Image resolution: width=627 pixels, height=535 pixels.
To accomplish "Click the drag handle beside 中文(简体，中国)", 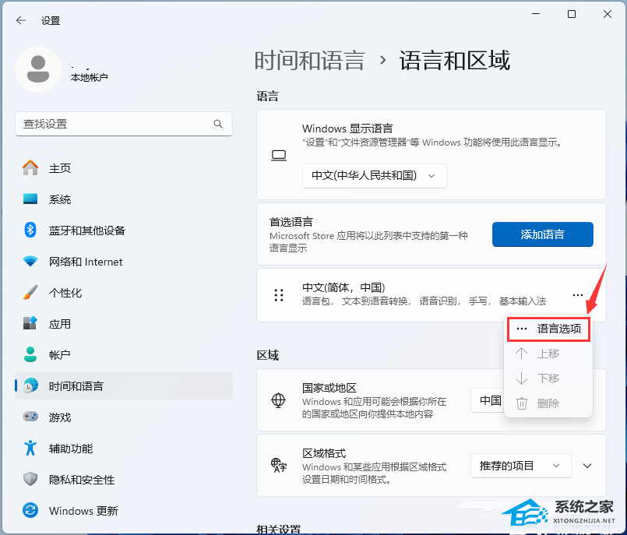I will tap(279, 295).
